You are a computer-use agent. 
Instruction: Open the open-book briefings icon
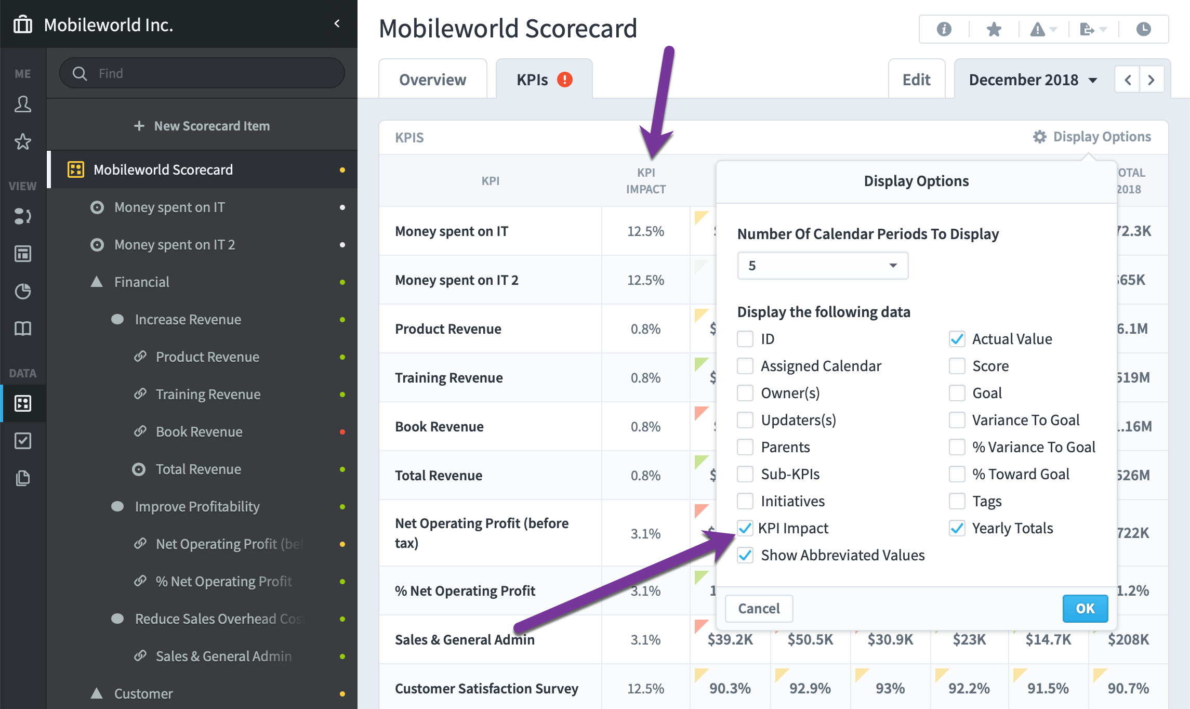23,329
